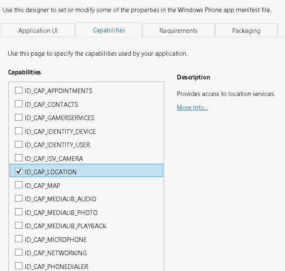Open the Requirements tab
Image resolution: width=285 pixels, height=271 pixels.
178,30
